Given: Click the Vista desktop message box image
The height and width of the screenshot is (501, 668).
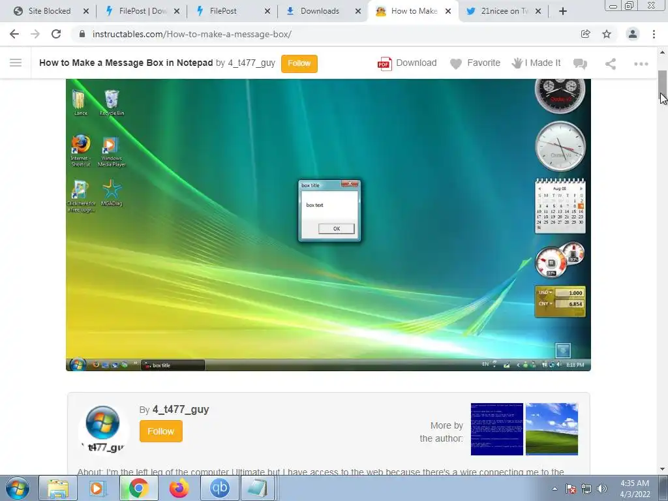Looking at the screenshot, I should [x=328, y=224].
